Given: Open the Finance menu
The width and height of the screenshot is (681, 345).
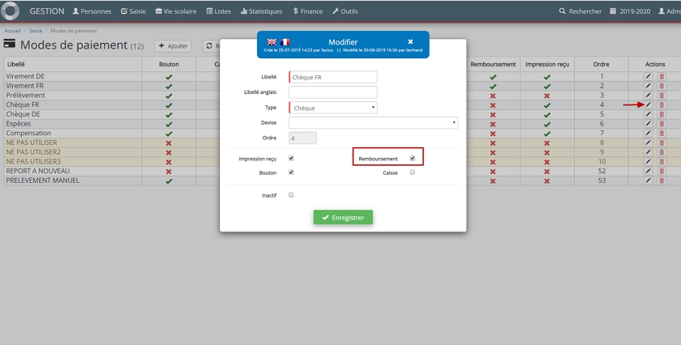Looking at the screenshot, I should click(308, 11).
